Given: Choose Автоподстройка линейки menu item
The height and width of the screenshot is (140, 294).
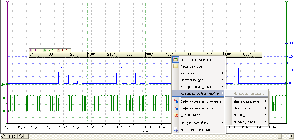Looking at the screenshot, I should click(x=199, y=93).
